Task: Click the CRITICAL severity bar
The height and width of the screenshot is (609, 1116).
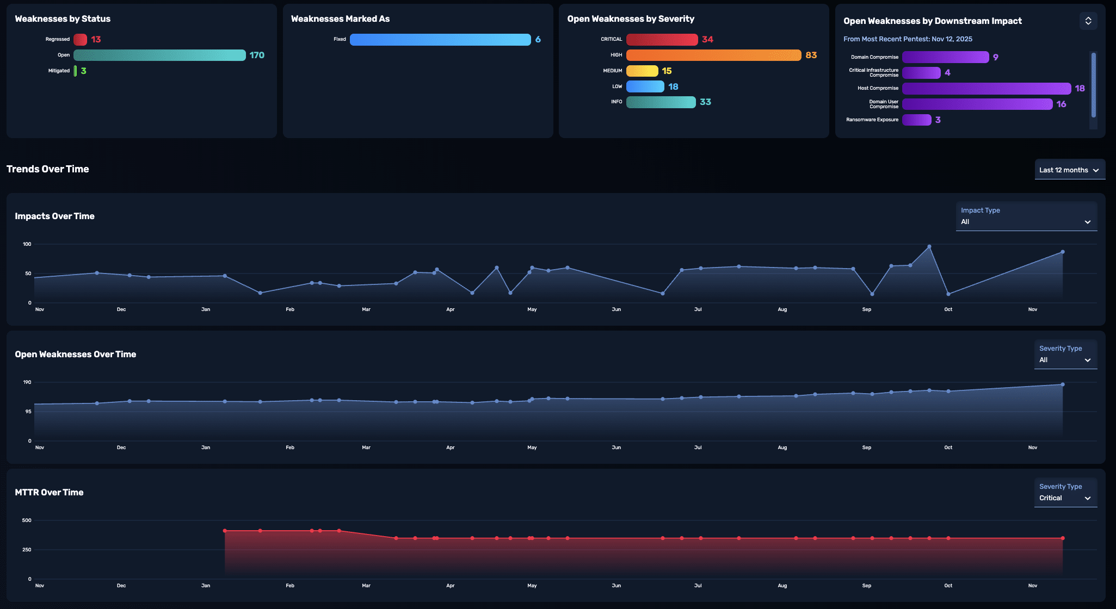Action: click(662, 40)
